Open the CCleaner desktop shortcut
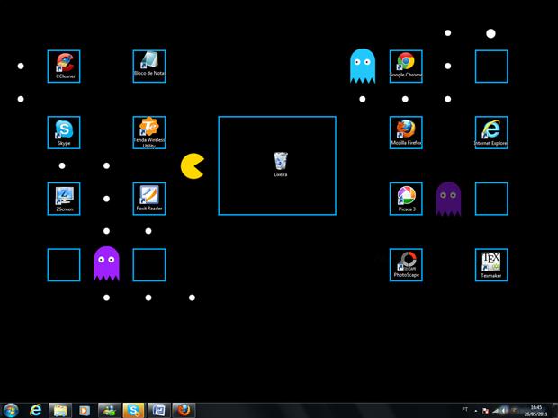 point(65,67)
